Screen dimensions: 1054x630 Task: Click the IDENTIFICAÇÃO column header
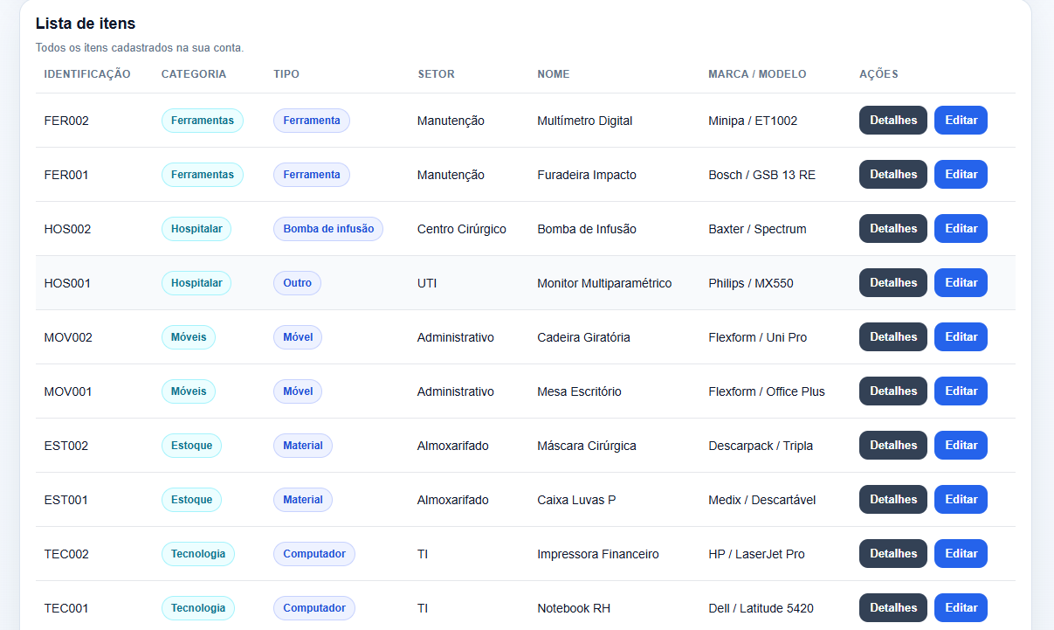(x=87, y=74)
